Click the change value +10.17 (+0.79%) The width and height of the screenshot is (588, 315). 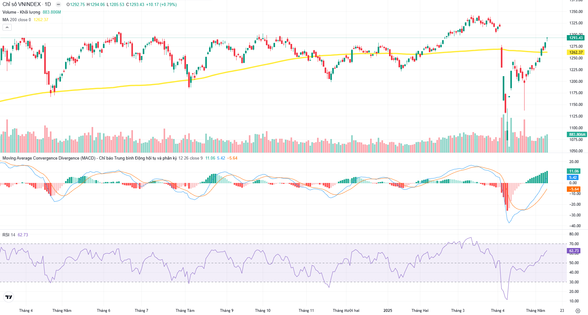[x=161, y=4]
